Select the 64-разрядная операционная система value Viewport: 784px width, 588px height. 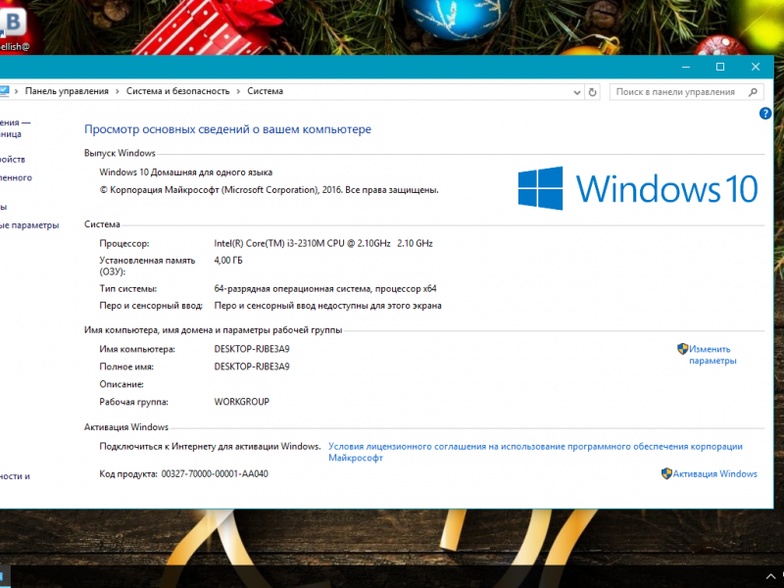point(325,289)
